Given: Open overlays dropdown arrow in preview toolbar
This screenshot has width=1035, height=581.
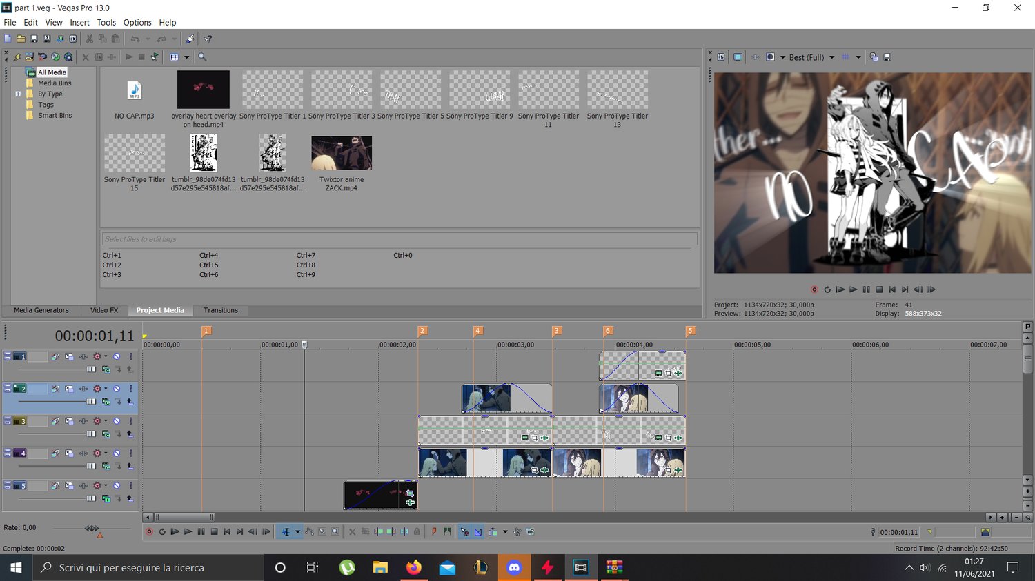Looking at the screenshot, I should (x=858, y=57).
